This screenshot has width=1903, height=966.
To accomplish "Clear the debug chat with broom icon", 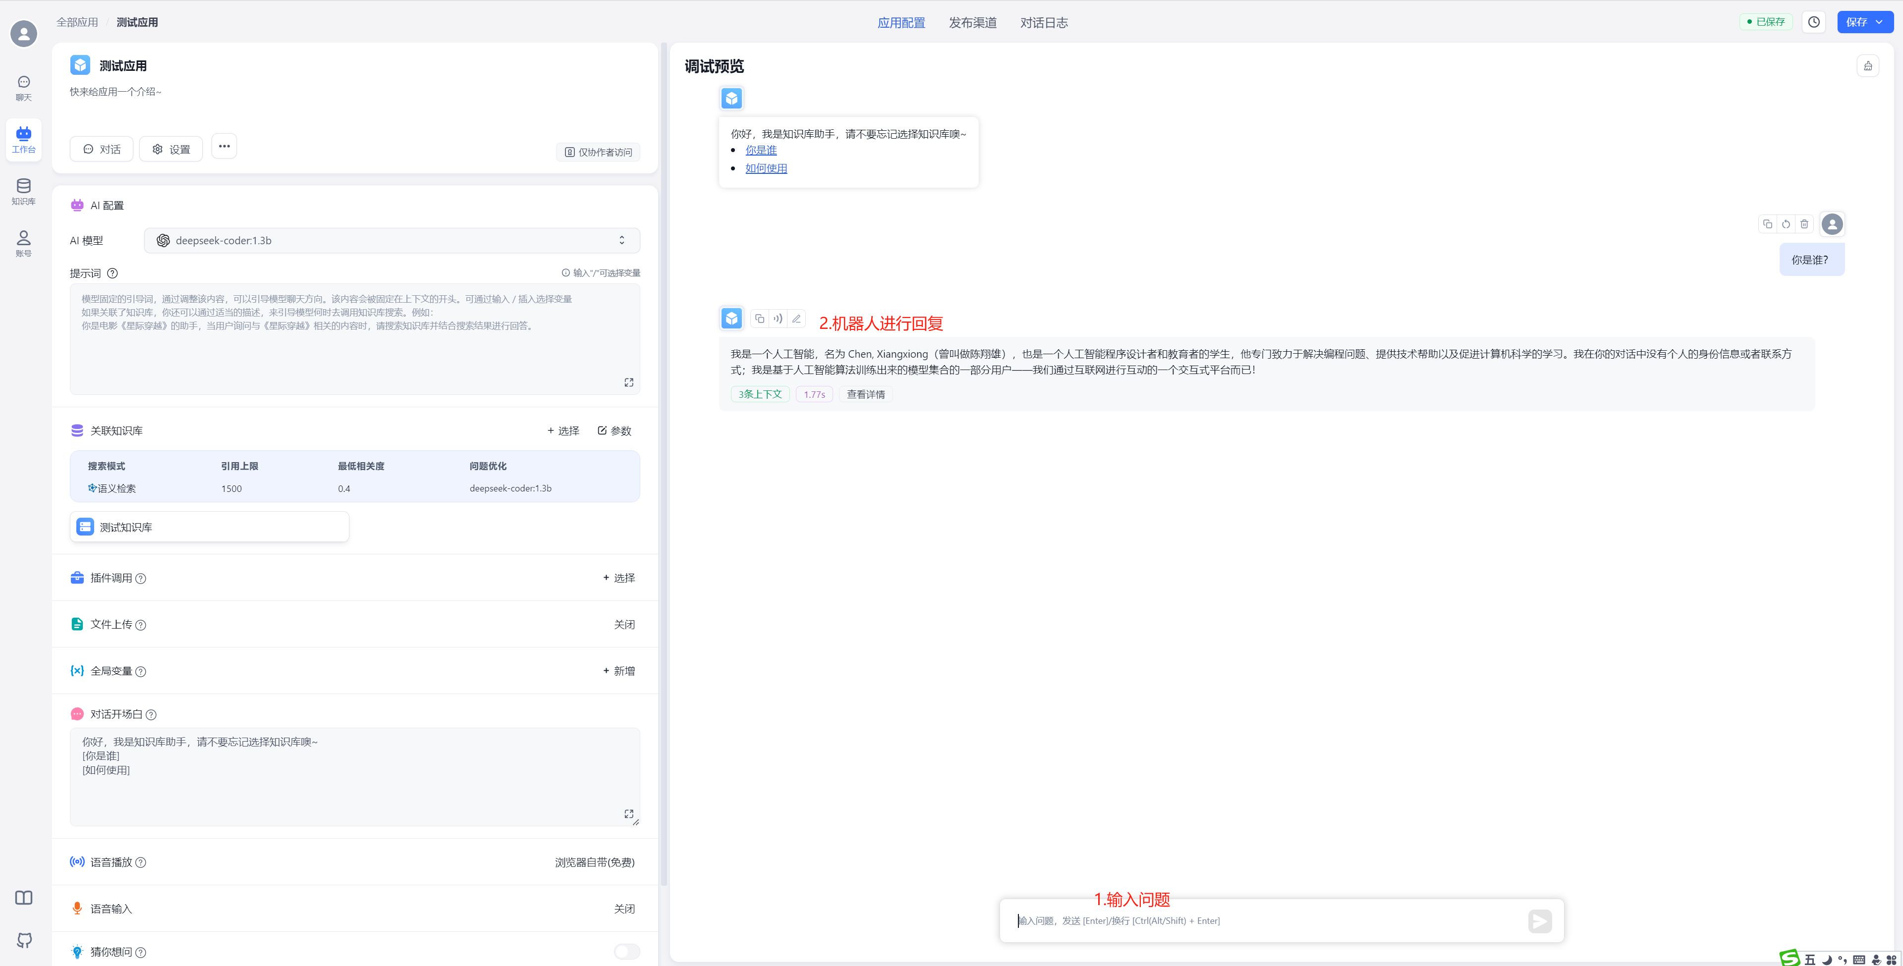I will (1867, 66).
